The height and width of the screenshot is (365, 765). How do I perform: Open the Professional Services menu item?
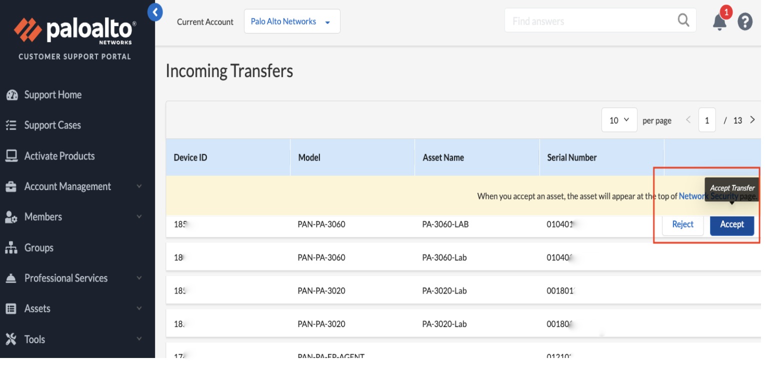[x=66, y=278]
